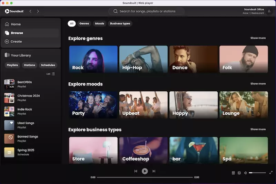276x184 pixels.
Task: Skip to the next track
Action: tap(154, 171)
